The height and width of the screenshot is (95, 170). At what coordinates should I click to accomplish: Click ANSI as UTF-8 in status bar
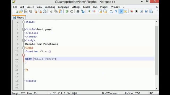[x=133, y=93]
